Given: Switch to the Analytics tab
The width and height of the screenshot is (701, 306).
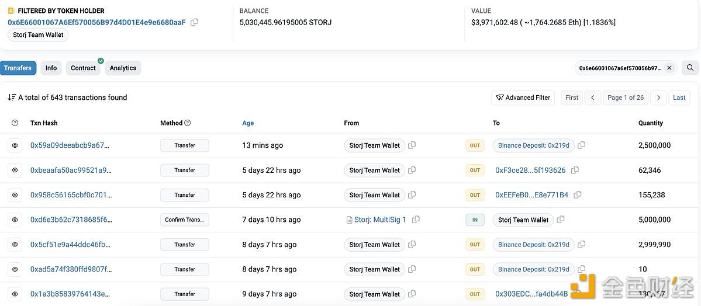Looking at the screenshot, I should (x=123, y=68).
